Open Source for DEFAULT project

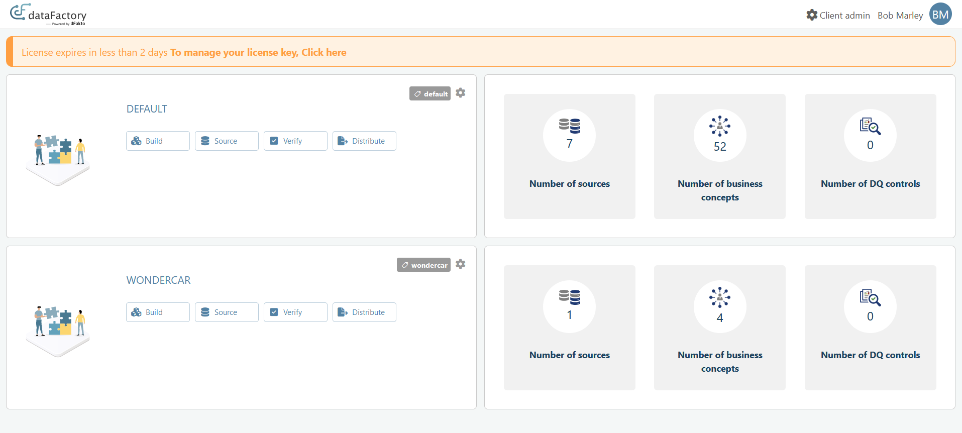click(x=227, y=141)
